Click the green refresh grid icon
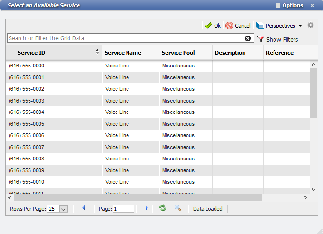Screen dimensions: 323x234 tap(163, 208)
